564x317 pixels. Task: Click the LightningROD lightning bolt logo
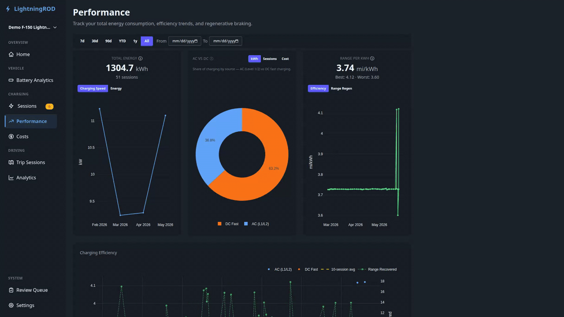[8, 9]
